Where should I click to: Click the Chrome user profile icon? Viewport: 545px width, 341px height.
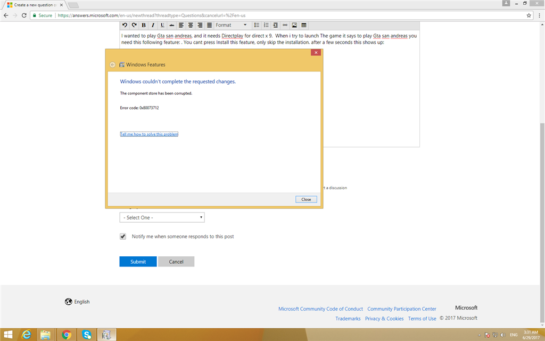506,3
